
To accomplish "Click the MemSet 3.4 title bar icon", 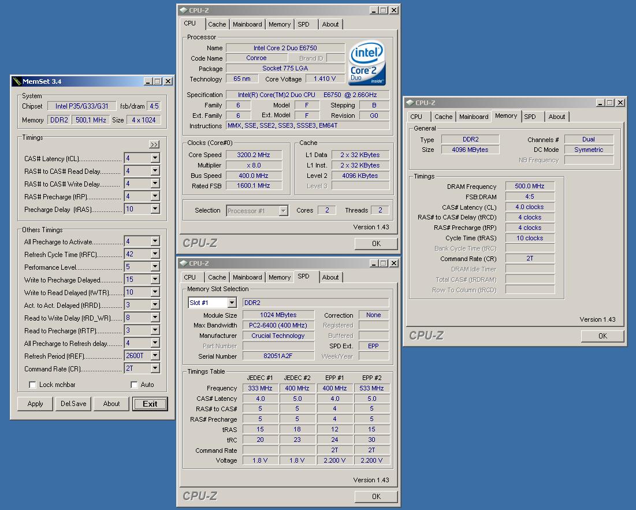I will pyautogui.click(x=17, y=81).
